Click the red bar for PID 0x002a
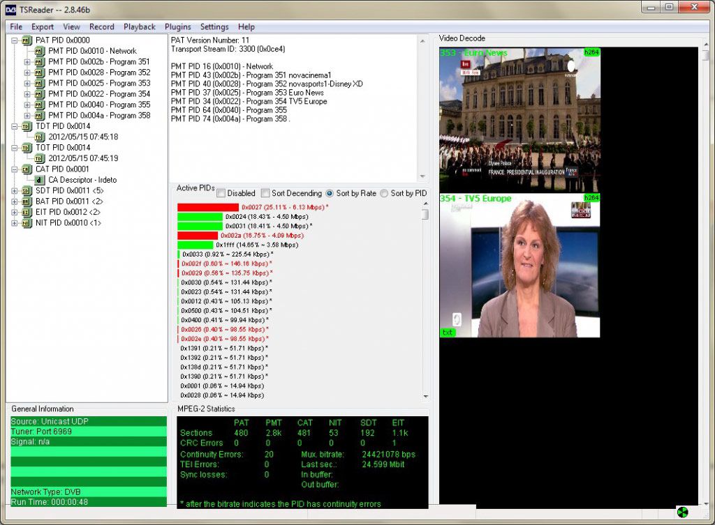This screenshot has width=715, height=525. click(198, 236)
